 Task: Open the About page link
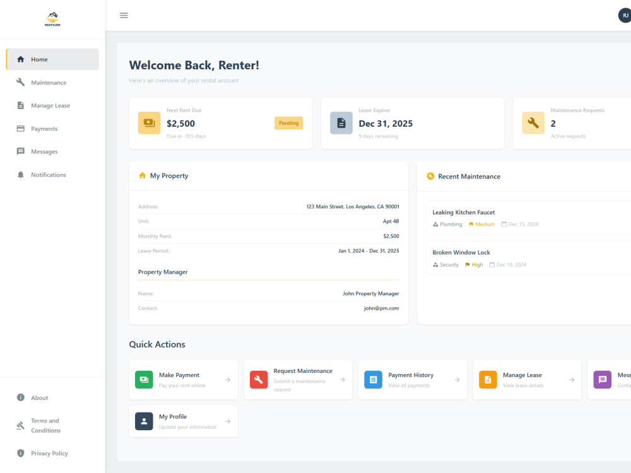[x=53, y=397]
